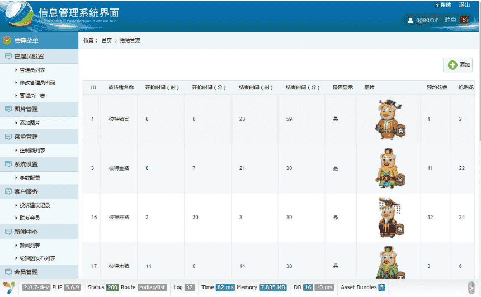481x297 pixels.
Task: Click the 管理菜单 shield icon
Action: point(7,41)
